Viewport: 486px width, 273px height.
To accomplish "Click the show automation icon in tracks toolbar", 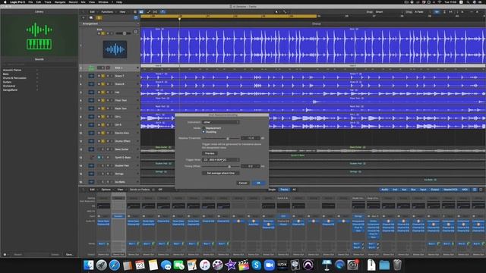I will pos(149,12).
